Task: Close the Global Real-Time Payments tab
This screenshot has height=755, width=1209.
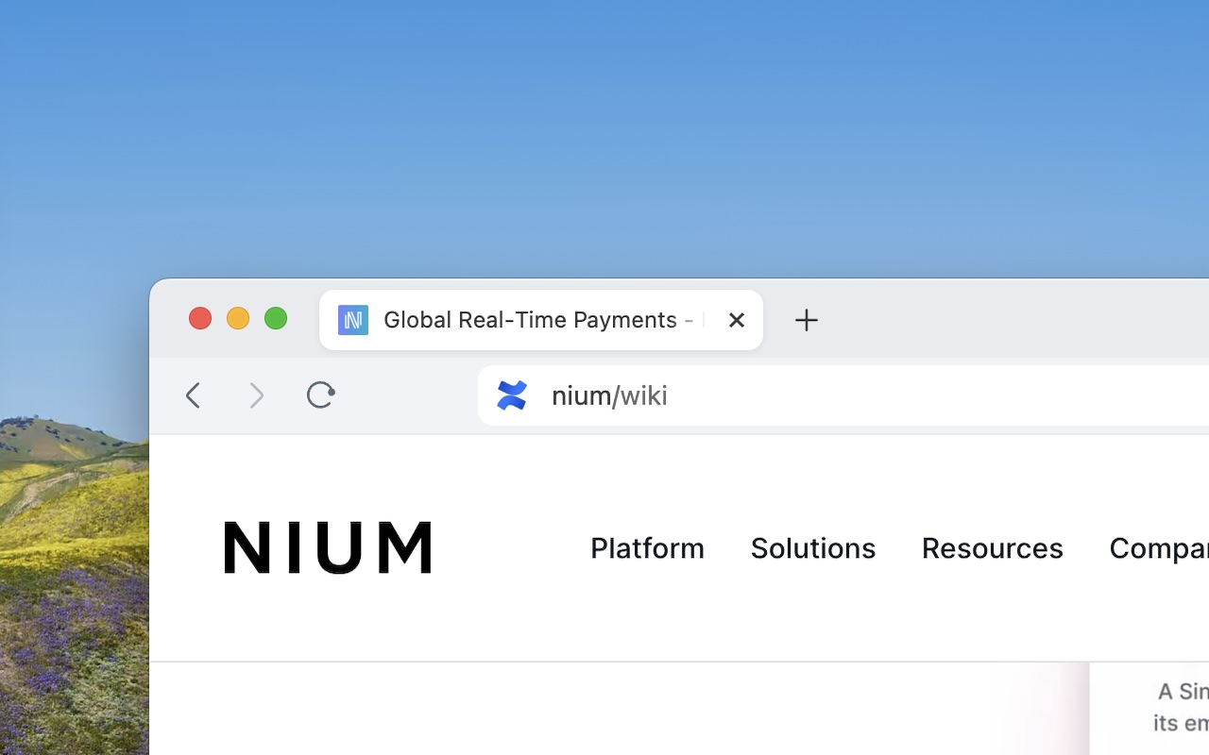Action: [x=737, y=320]
